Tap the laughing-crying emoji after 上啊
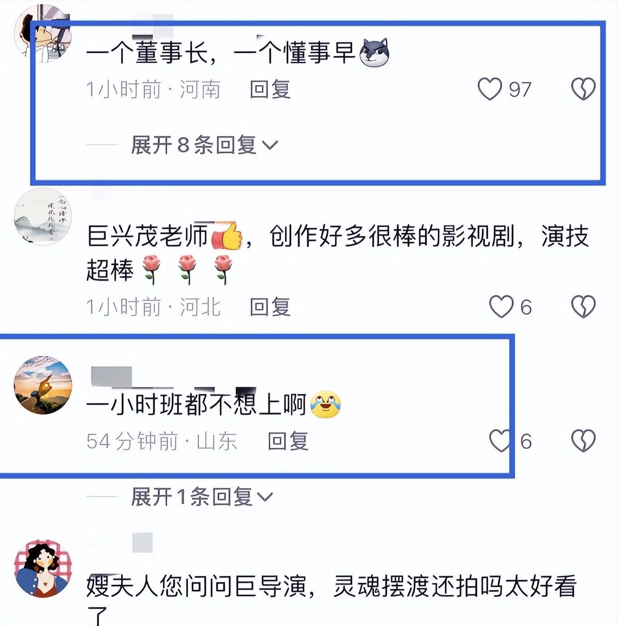Screen dimensions: 618x626 pyautogui.click(x=325, y=404)
